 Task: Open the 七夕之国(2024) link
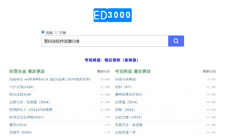21,87
